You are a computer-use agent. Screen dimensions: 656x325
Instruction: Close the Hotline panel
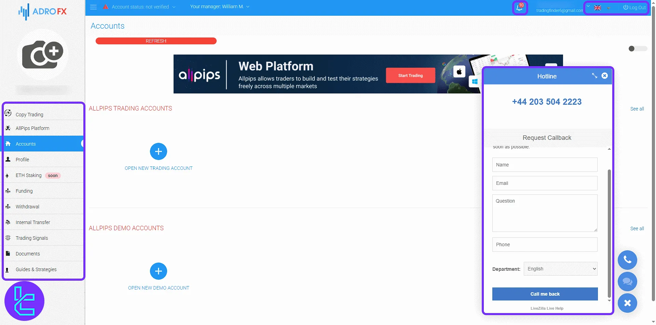605,76
